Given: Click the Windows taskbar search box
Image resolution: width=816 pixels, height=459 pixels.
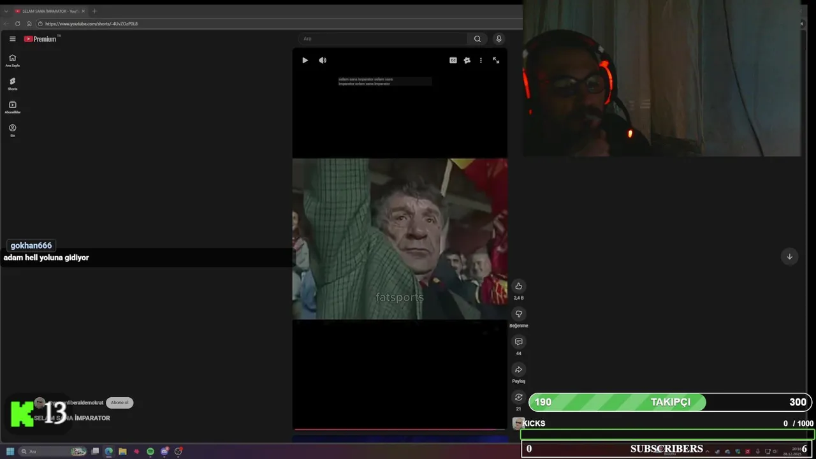Looking at the screenshot, I should point(53,451).
